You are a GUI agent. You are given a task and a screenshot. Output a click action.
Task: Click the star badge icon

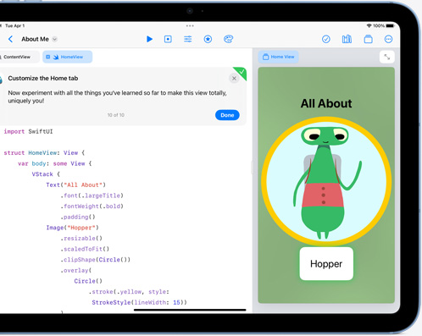pyautogui.click(x=208, y=39)
